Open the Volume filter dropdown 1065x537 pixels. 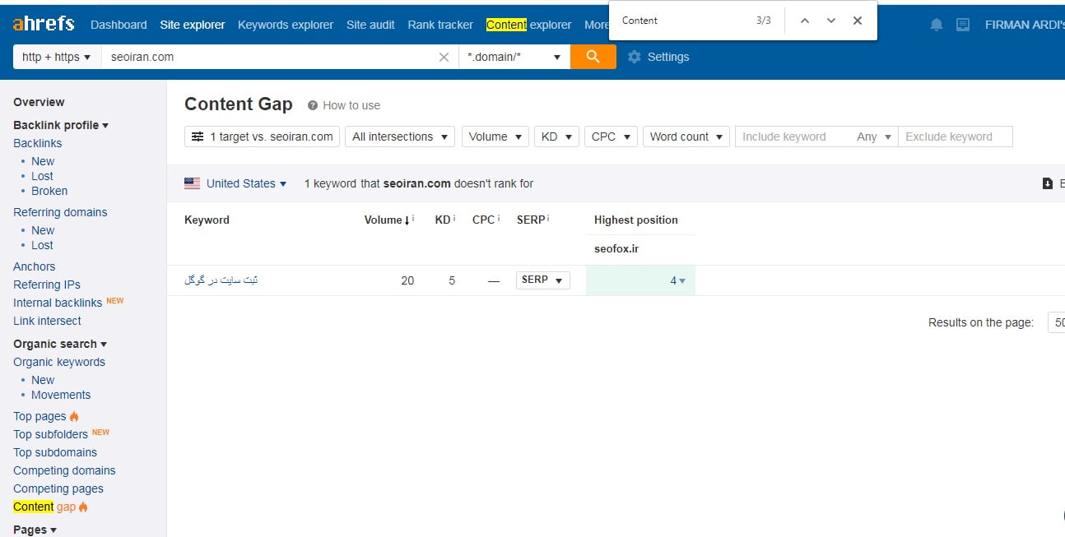pyautogui.click(x=495, y=137)
